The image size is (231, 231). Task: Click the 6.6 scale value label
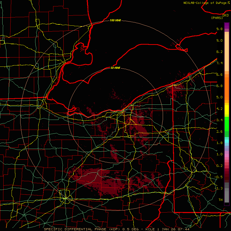(x=219, y=74)
